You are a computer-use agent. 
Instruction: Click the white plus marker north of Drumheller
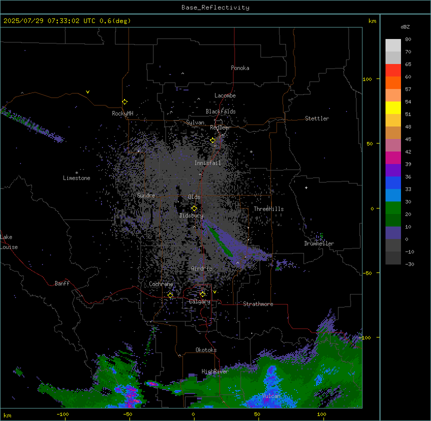pos(306,187)
